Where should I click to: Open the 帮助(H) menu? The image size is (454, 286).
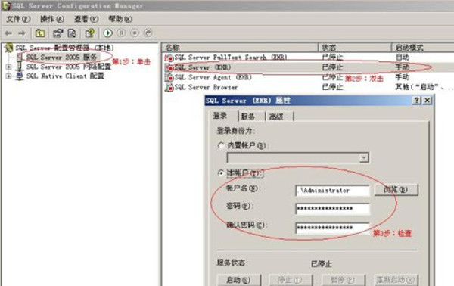coord(120,20)
